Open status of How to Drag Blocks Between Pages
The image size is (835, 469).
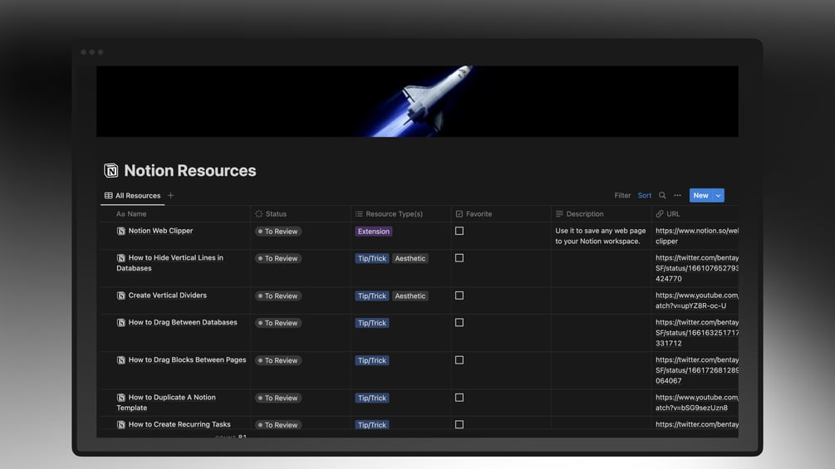(x=278, y=360)
